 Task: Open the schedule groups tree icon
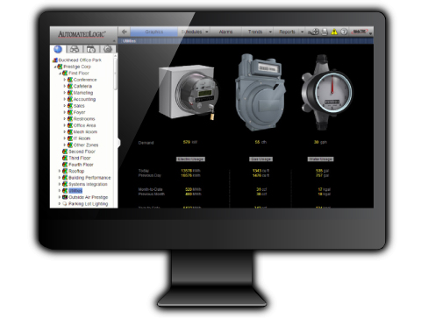tap(91, 49)
